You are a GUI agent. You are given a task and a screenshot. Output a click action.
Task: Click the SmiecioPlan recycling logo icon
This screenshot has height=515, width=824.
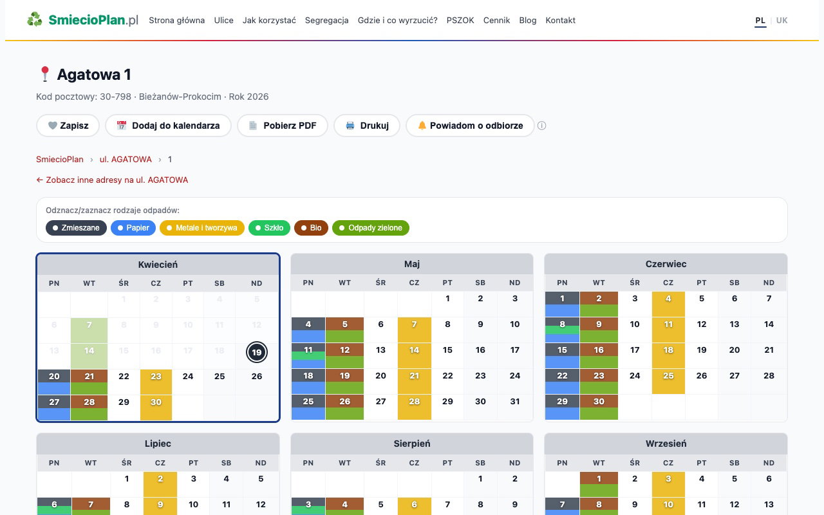coord(34,20)
